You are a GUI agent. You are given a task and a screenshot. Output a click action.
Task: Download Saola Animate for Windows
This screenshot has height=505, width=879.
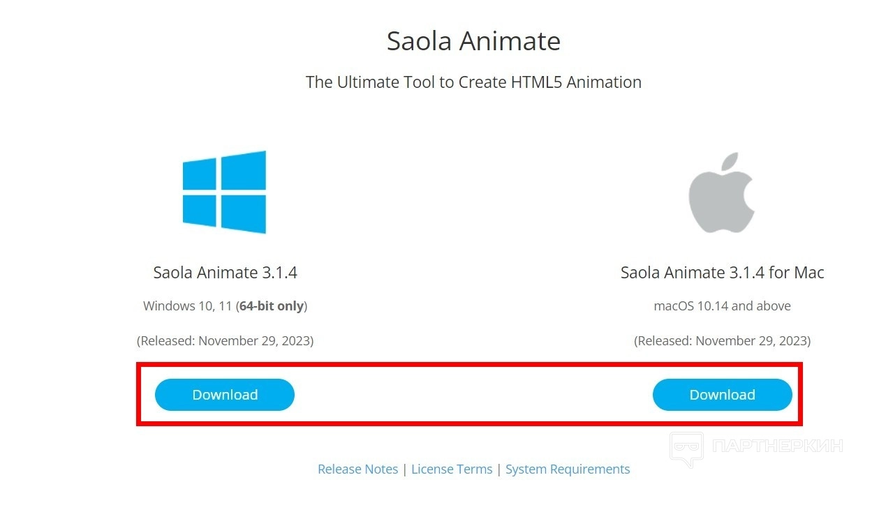225,395
